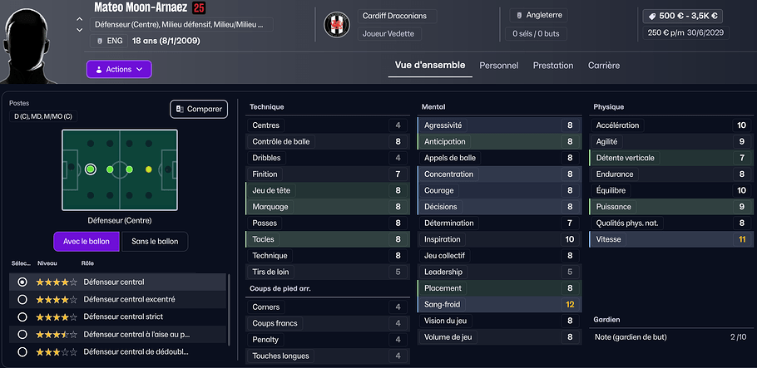Screen dimensions: 757x368
Task: Go to previous player with up chevron
Action: pos(79,19)
